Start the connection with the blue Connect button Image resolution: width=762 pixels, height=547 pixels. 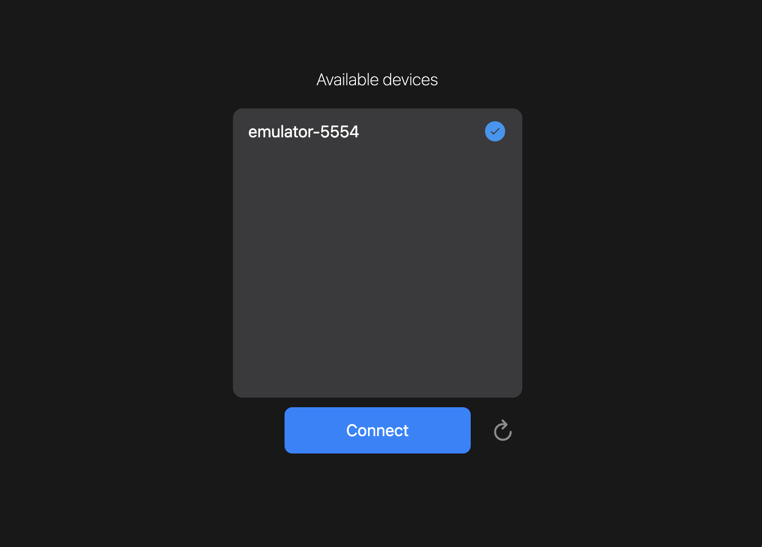[378, 430]
